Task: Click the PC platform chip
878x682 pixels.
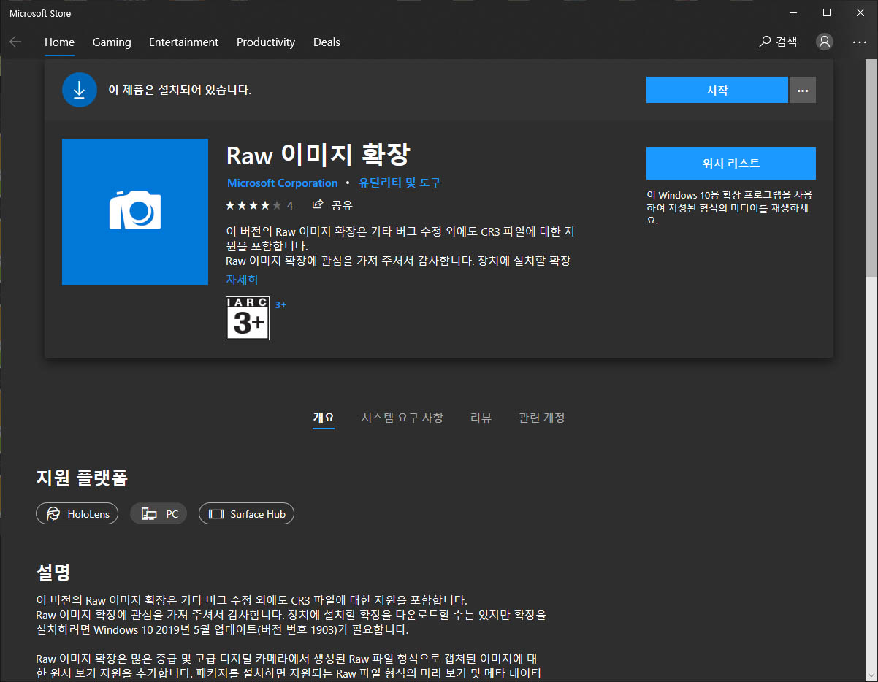Action: pos(159,514)
